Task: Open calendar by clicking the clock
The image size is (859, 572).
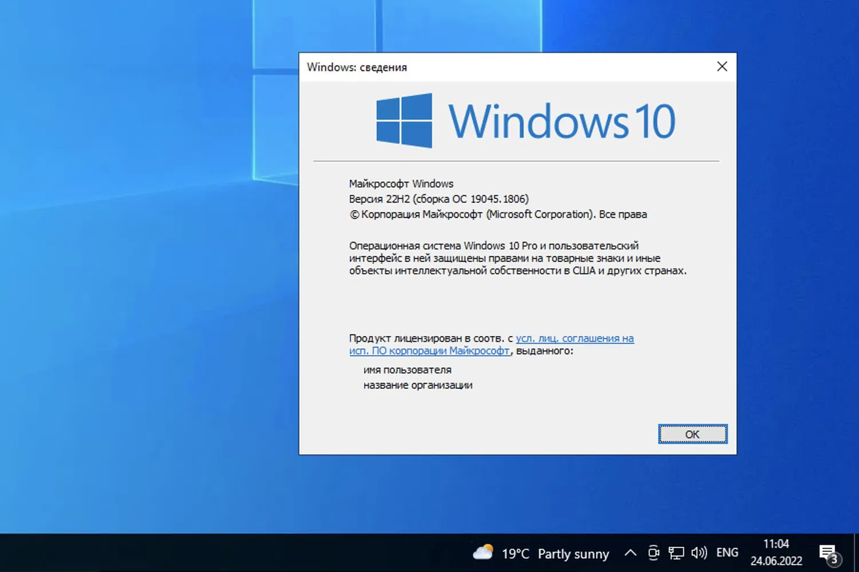Action: tap(776, 544)
